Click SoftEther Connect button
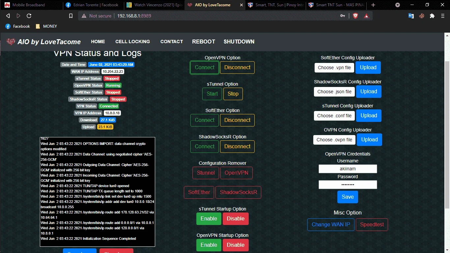Screen dimensions: 450x253 click(205, 120)
